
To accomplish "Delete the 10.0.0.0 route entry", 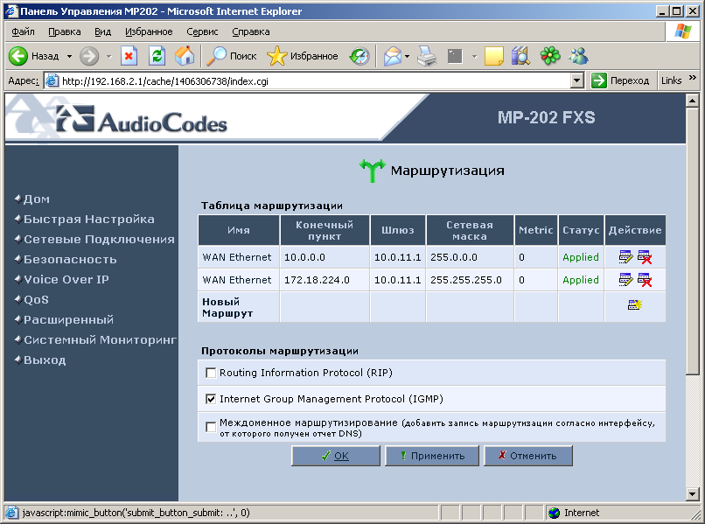I will [x=645, y=257].
